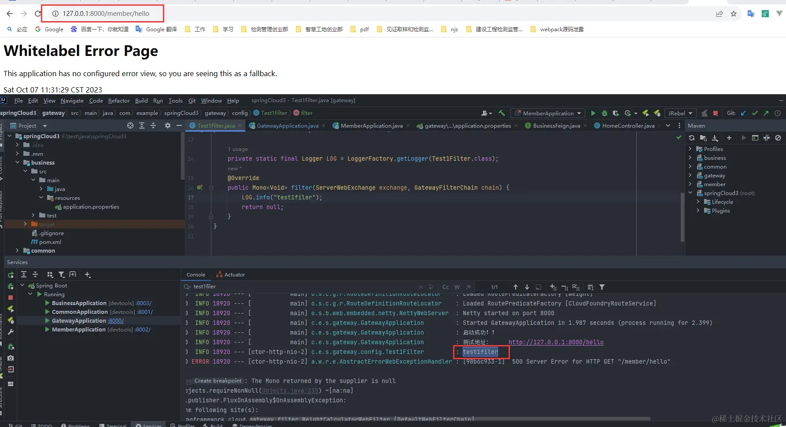Open the Navigate menu

pos(72,100)
